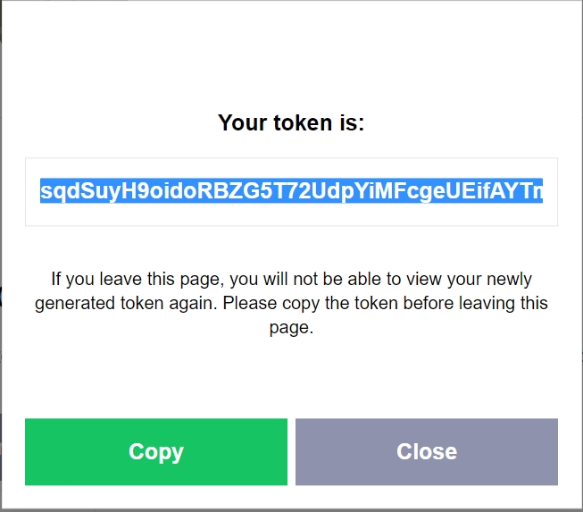Hit the Copy button beside Close

156,451
